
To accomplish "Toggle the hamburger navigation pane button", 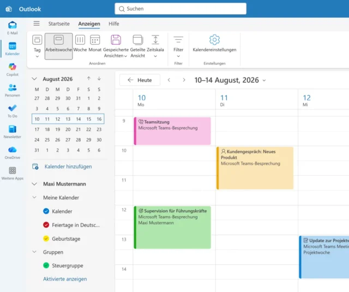I will click(x=37, y=23).
